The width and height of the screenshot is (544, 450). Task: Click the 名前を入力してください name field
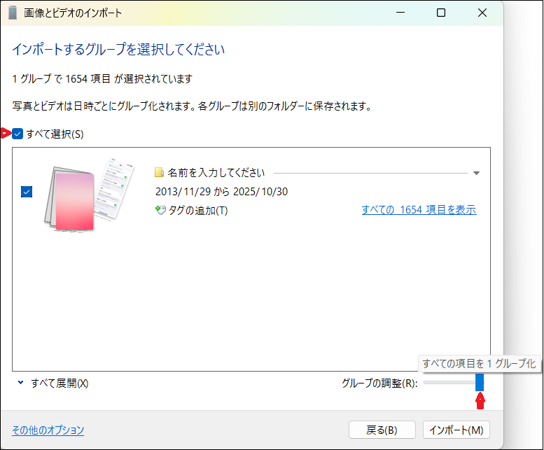tap(216, 172)
